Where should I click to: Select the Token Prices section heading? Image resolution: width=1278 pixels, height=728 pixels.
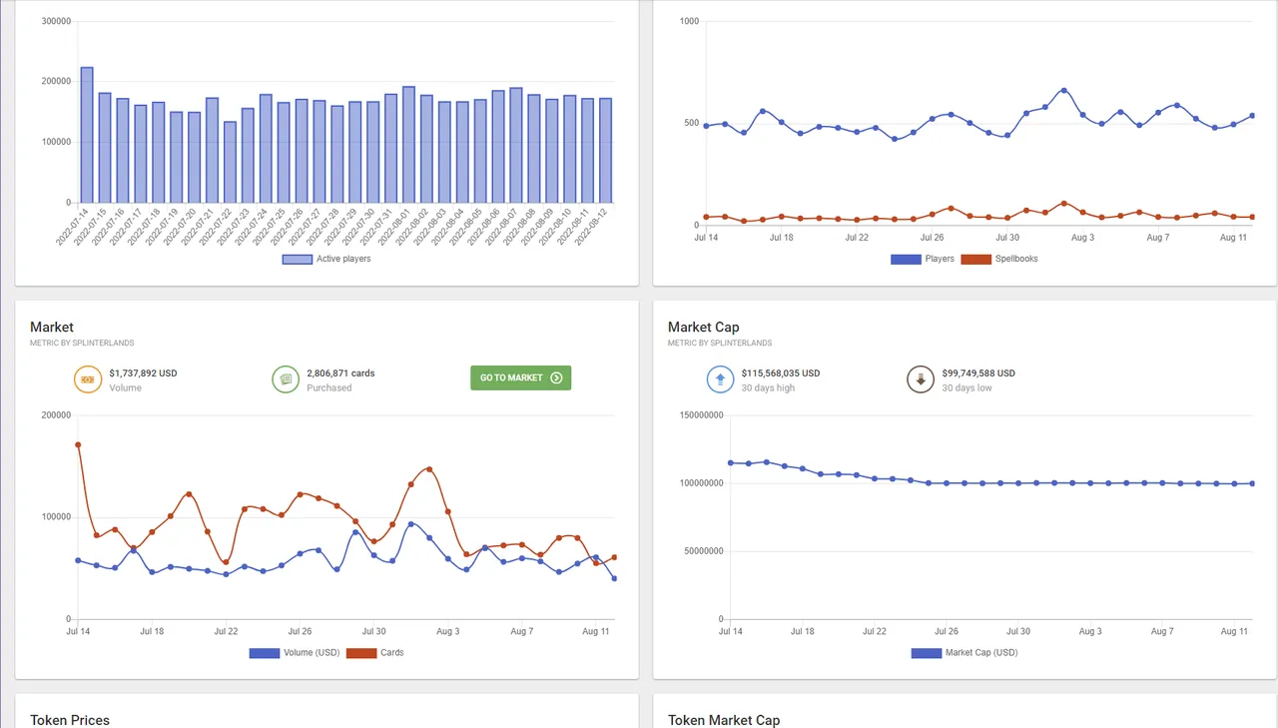click(69, 719)
